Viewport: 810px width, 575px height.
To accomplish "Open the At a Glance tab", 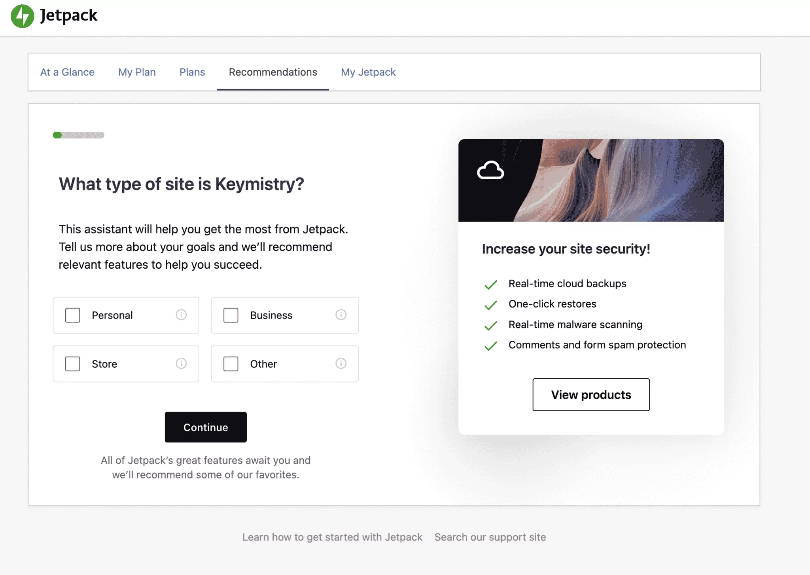I will click(x=67, y=72).
